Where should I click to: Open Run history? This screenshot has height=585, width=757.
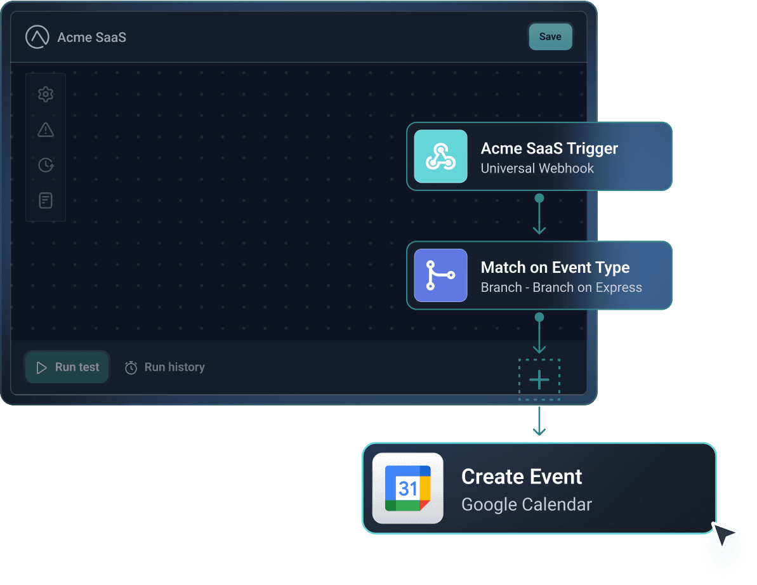[164, 367]
